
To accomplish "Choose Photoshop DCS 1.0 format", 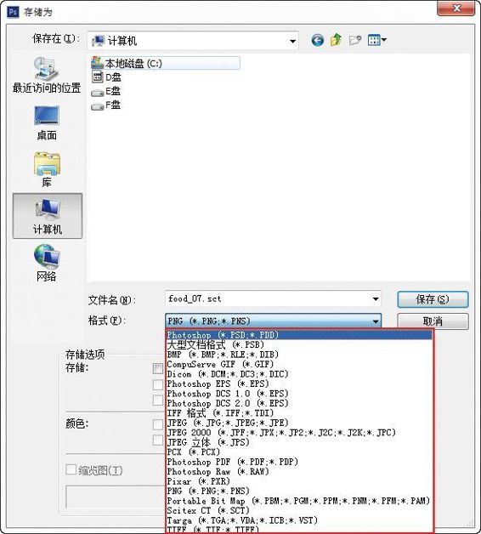I will tap(299, 394).
